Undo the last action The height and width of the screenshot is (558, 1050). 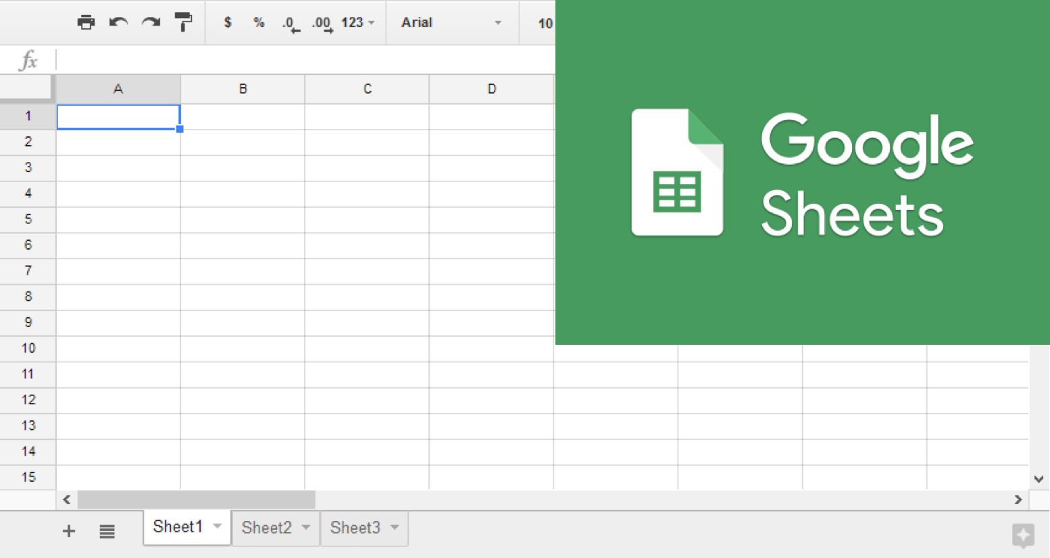tap(118, 22)
